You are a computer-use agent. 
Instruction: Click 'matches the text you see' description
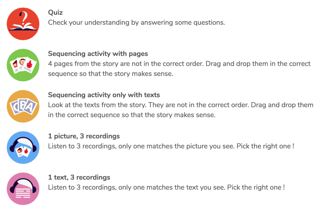pos(166,188)
